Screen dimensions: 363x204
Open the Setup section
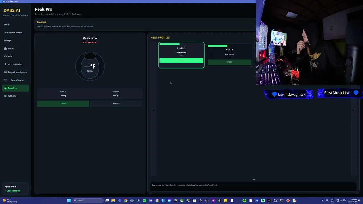[x=7, y=25]
